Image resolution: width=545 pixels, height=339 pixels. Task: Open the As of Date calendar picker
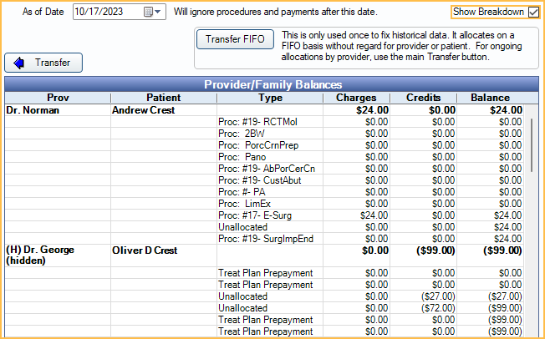coord(150,13)
